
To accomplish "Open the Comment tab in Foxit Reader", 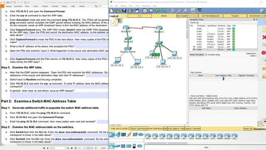I will click(x=18, y=6).
